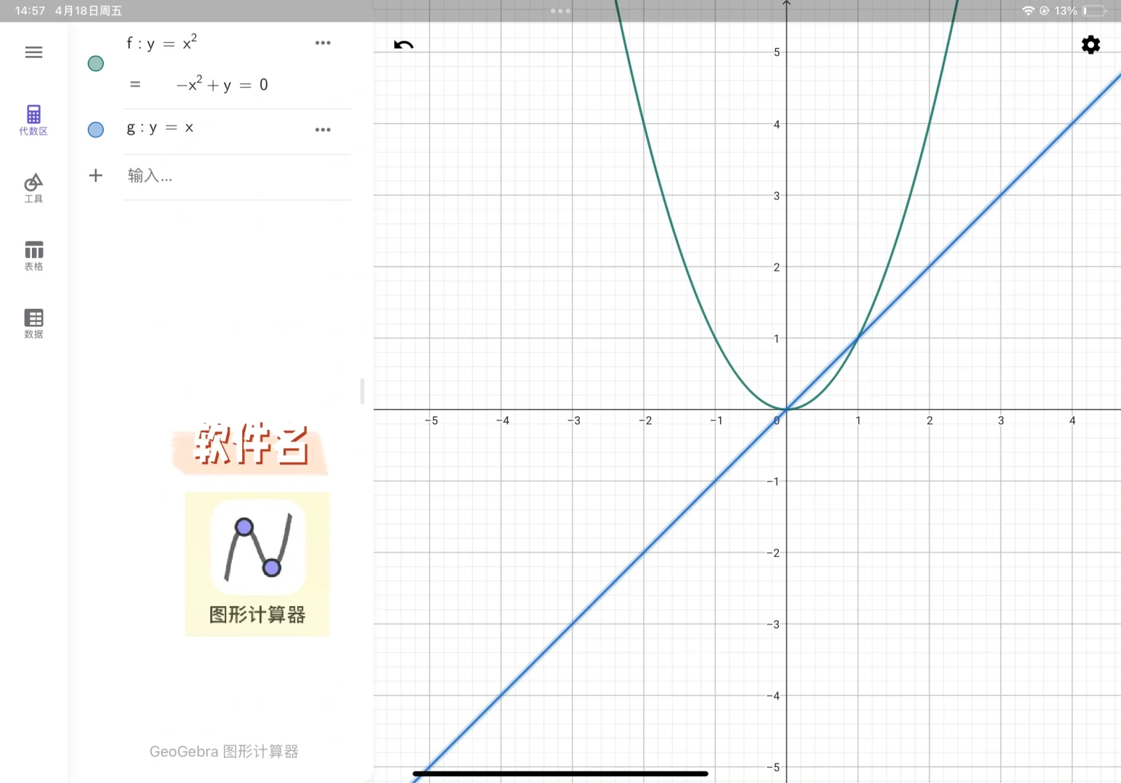1121x783 pixels.
Task: Tap the Wi-Fi status icon
Action: (1028, 11)
